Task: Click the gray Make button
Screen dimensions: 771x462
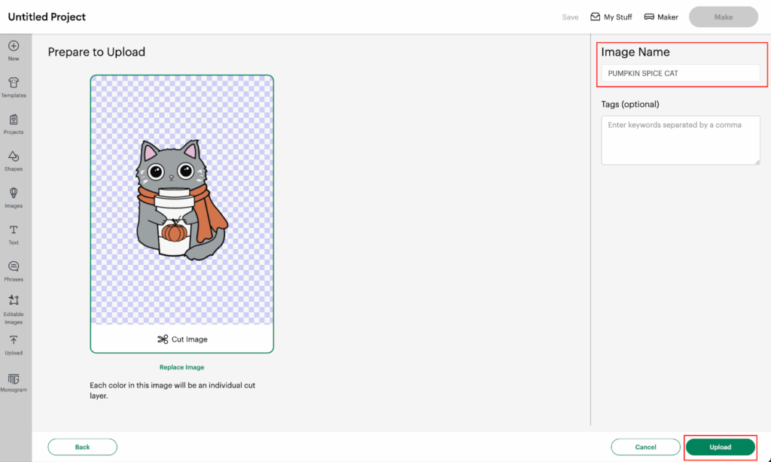Action: click(723, 17)
